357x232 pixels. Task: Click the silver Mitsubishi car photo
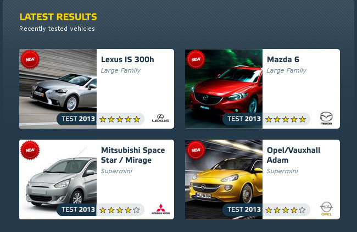[x=58, y=179]
